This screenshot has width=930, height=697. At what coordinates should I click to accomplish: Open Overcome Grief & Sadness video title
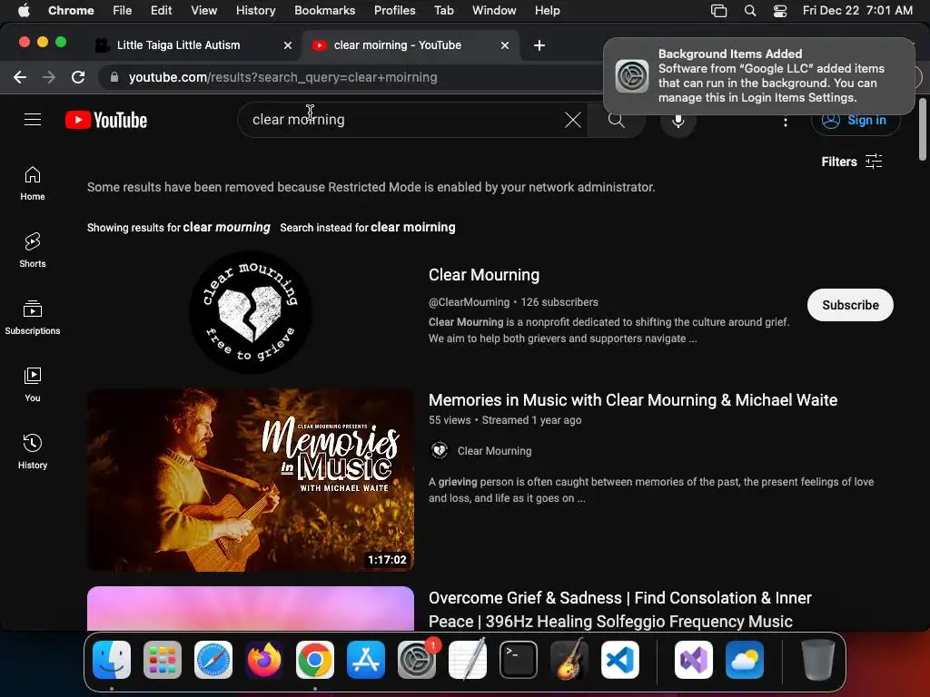point(619,609)
